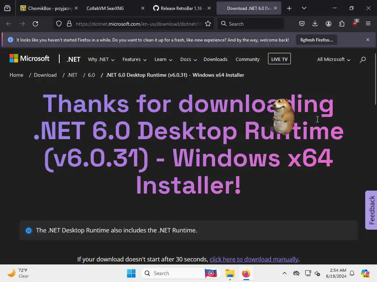This screenshot has height=282, width=377.
Task: Click the info icon in notification bar
Action: tap(10, 40)
